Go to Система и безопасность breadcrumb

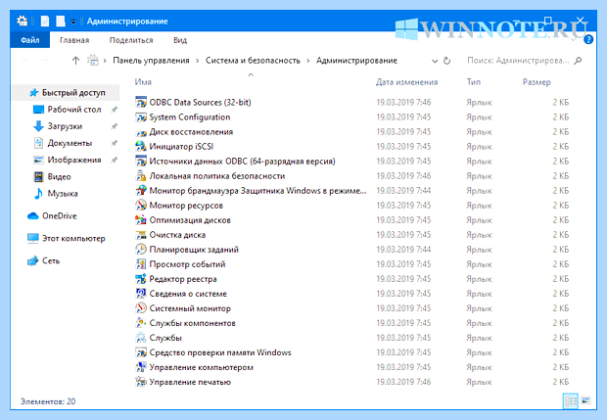coord(253,61)
